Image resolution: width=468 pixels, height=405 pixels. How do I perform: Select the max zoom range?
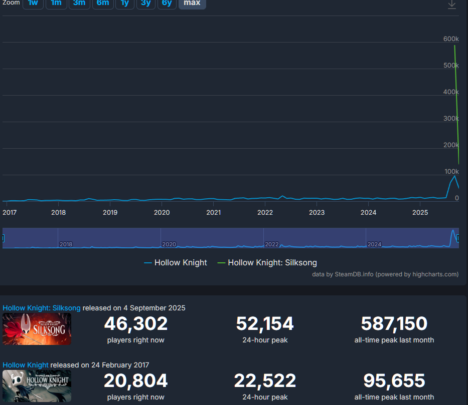192,4
